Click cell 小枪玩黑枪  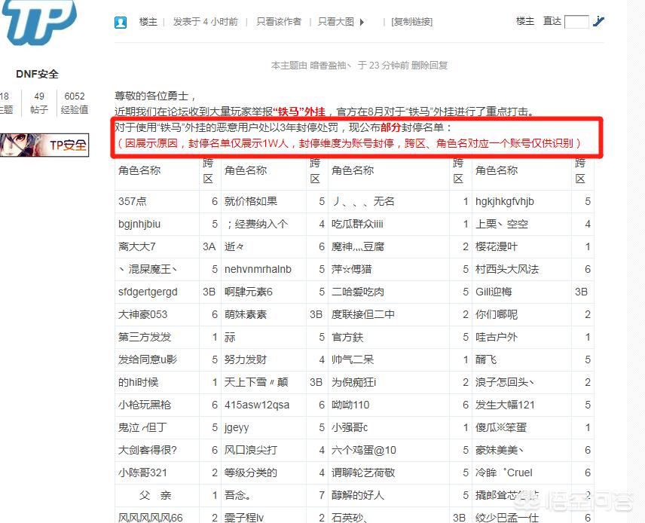[x=145, y=405]
